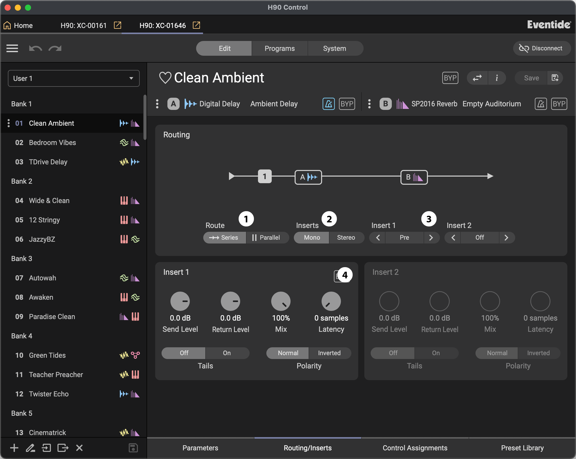Set Insert 1 Polarity to Normal
The height and width of the screenshot is (459, 576).
pyautogui.click(x=288, y=353)
